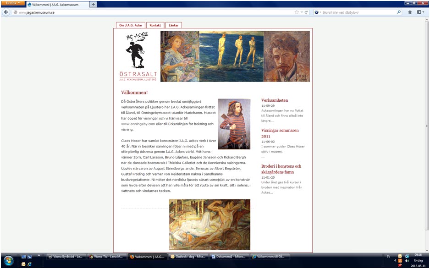Click the painting of the child in striped sweater
This screenshot has width=430, height=269.
pyautogui.click(x=234, y=124)
